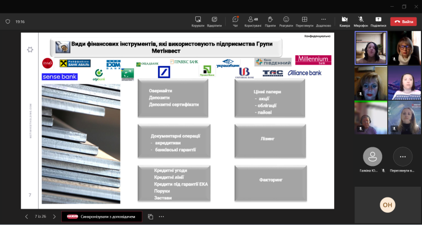This screenshot has height=225, width=422.
Task: Open the Додатково more actions menu
Action: 323,21
